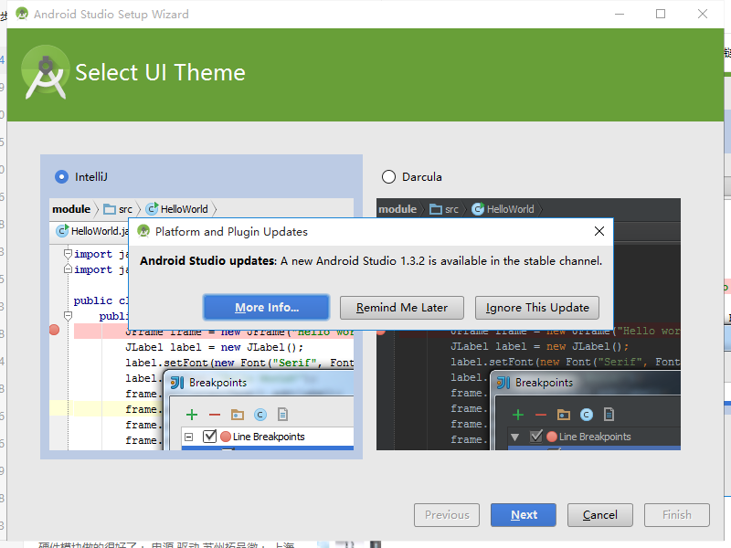Click Android Studio icon in title bar
The image size is (731, 548).
[21, 14]
